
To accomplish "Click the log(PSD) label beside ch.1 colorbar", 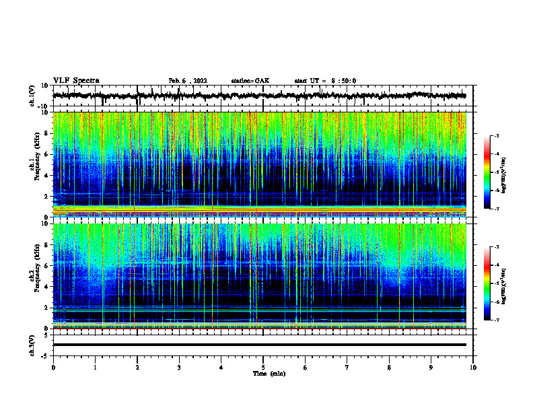I will (504, 176).
